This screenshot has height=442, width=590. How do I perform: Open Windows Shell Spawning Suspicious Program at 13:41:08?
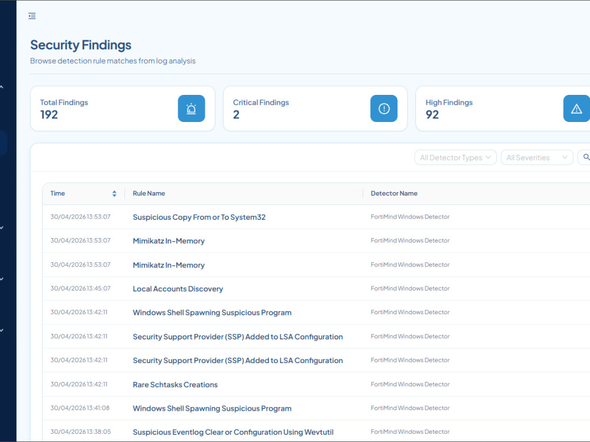212,408
